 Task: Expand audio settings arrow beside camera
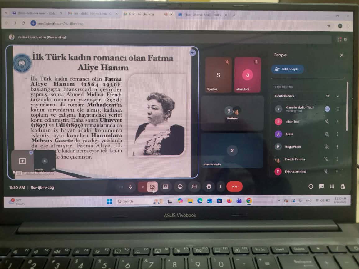[x=143, y=187]
